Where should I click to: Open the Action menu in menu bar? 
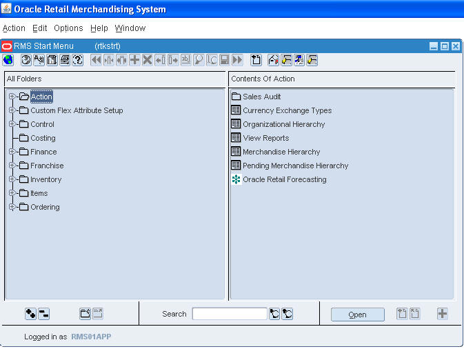(x=14, y=28)
